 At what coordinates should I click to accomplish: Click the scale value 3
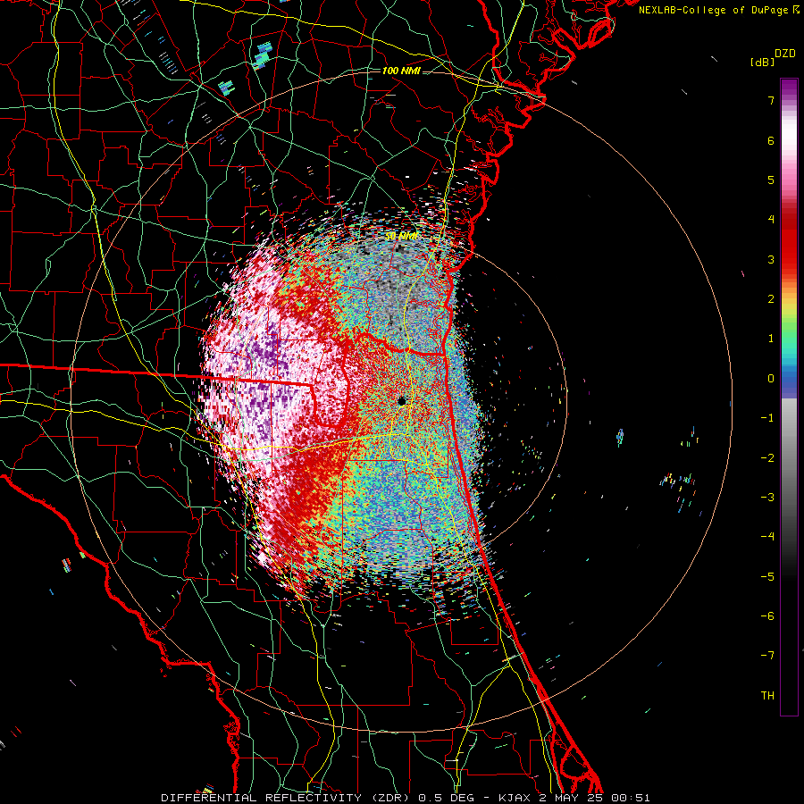point(771,259)
